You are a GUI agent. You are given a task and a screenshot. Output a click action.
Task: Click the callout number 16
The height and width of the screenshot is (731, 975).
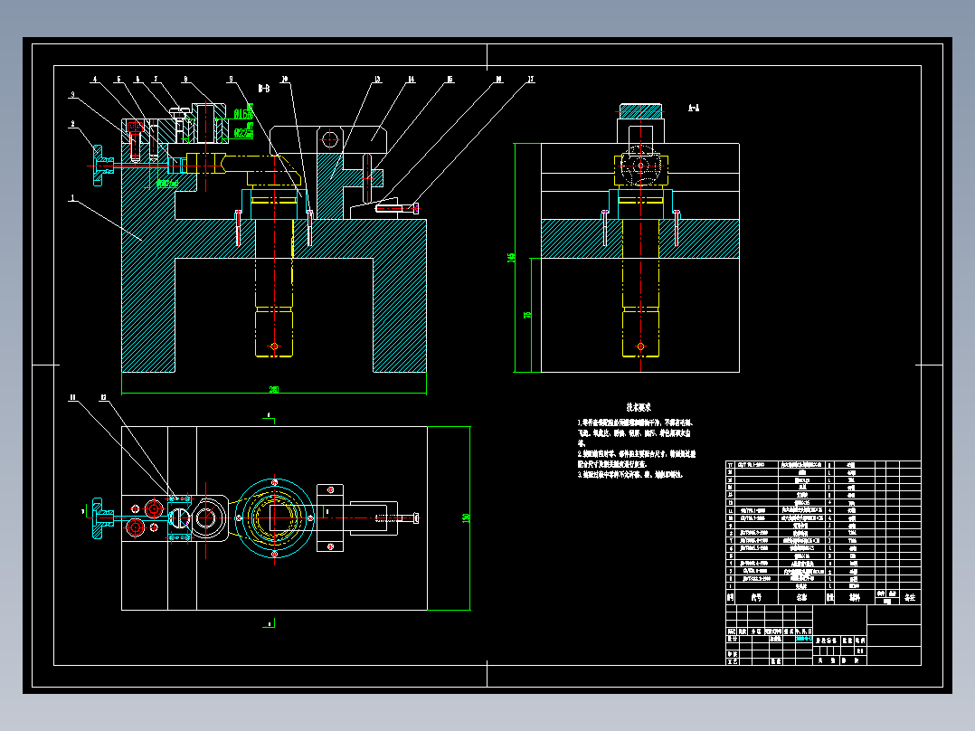(x=498, y=79)
